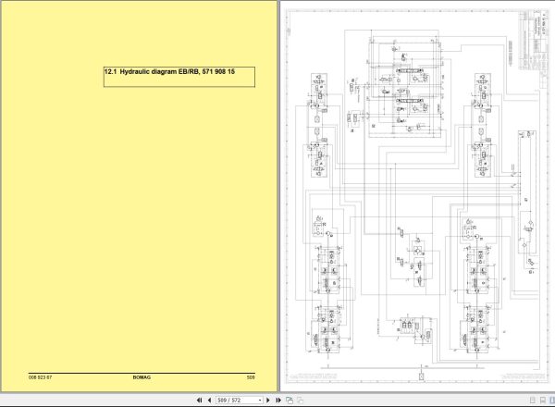Click footer page number 509
Screen dimensions: 555x407
click(x=251, y=377)
